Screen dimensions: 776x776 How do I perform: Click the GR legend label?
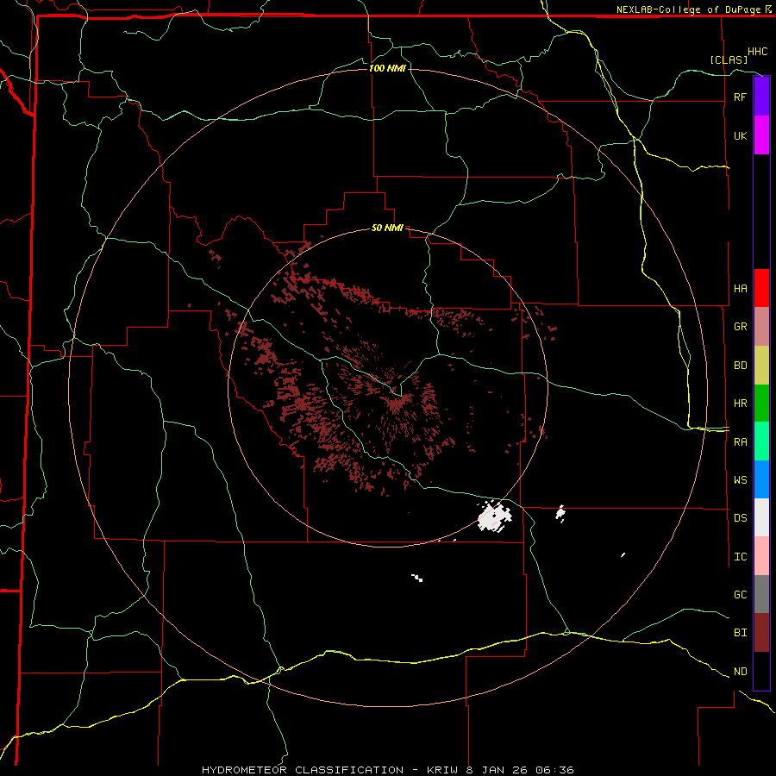(x=740, y=327)
